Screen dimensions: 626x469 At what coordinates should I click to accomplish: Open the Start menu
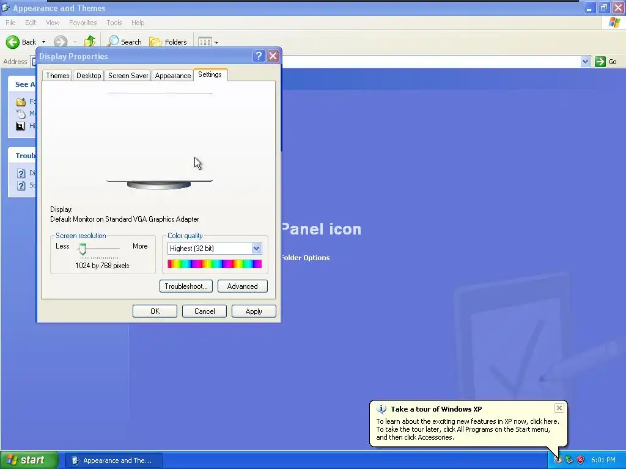(x=29, y=460)
